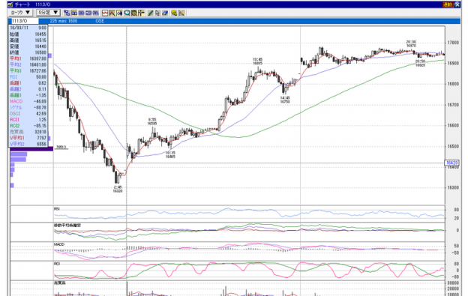Click the yellow search icon in toolbar
468x296 pixels.
174,13
